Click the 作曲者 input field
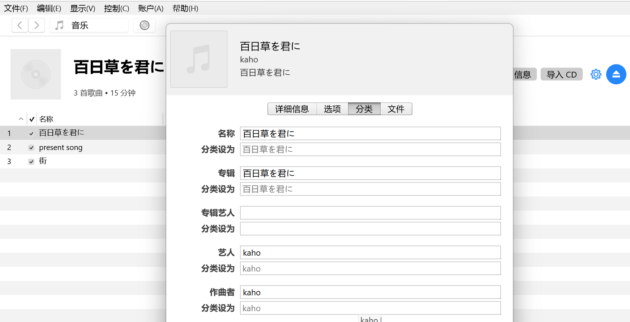Screen dimensions: 630x322 pos(370,292)
